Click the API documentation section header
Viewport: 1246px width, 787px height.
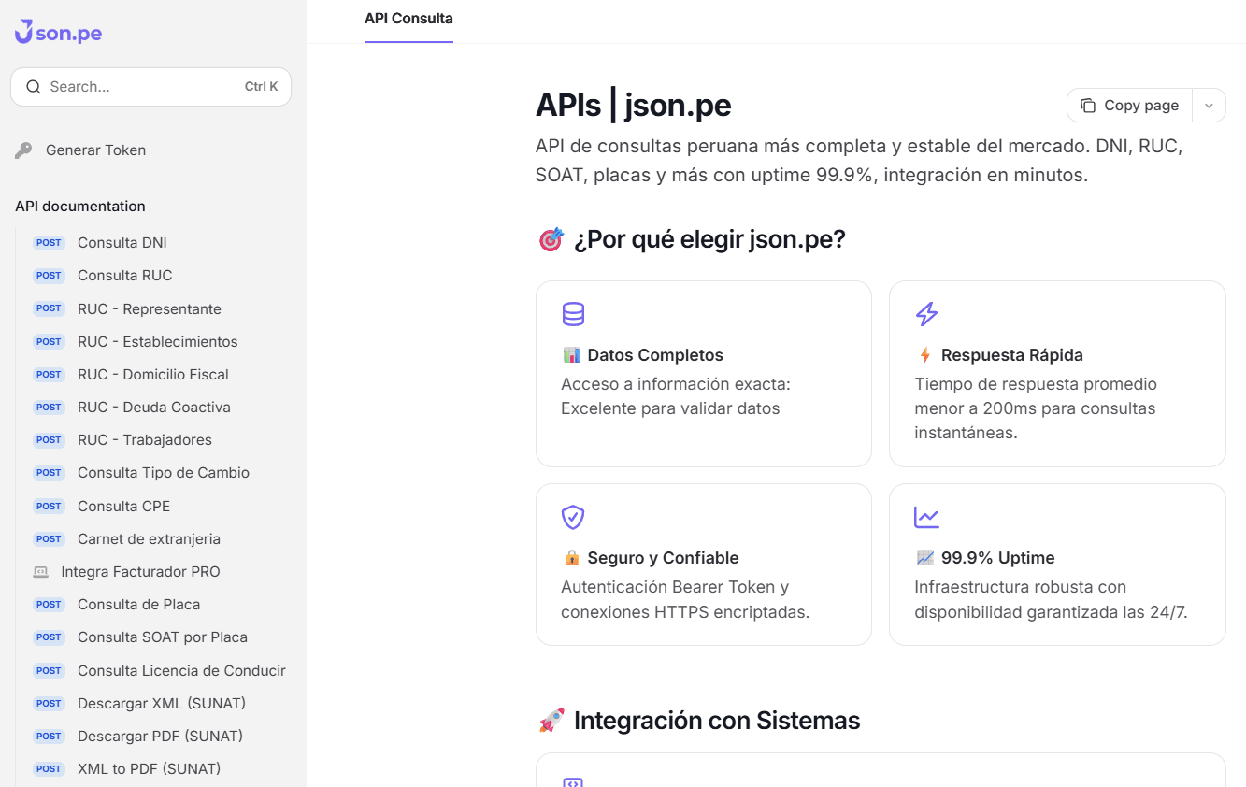click(81, 206)
